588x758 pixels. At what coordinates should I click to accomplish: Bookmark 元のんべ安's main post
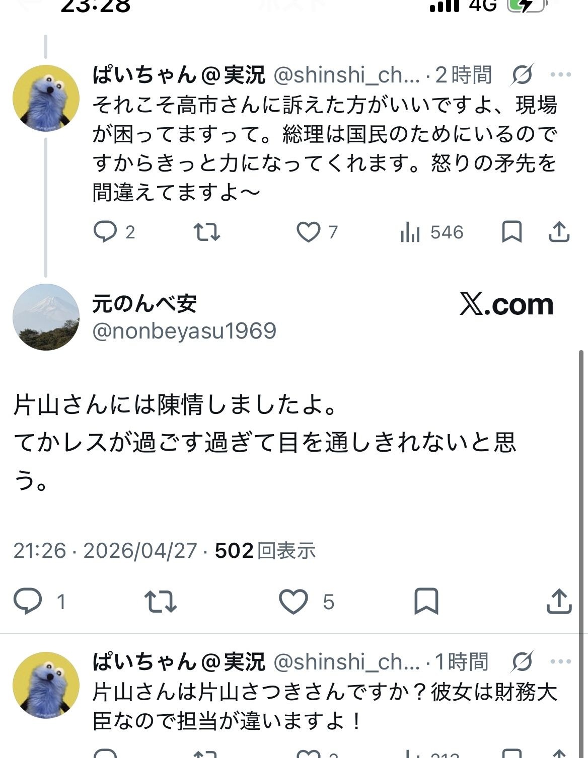(426, 601)
